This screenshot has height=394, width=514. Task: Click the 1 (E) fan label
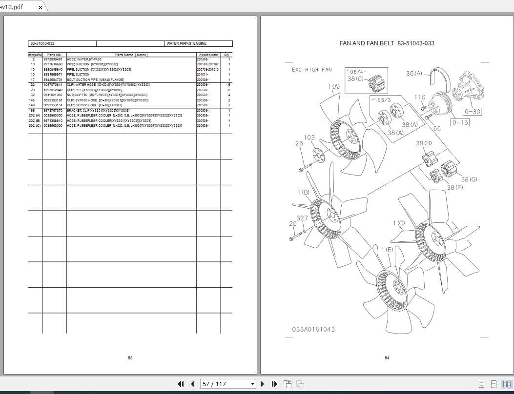(387, 250)
